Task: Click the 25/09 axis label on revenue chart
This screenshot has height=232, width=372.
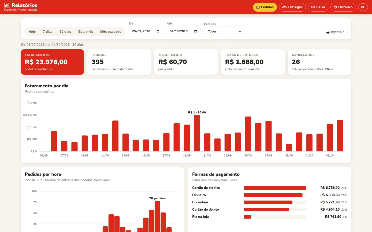Action: pos(248,155)
